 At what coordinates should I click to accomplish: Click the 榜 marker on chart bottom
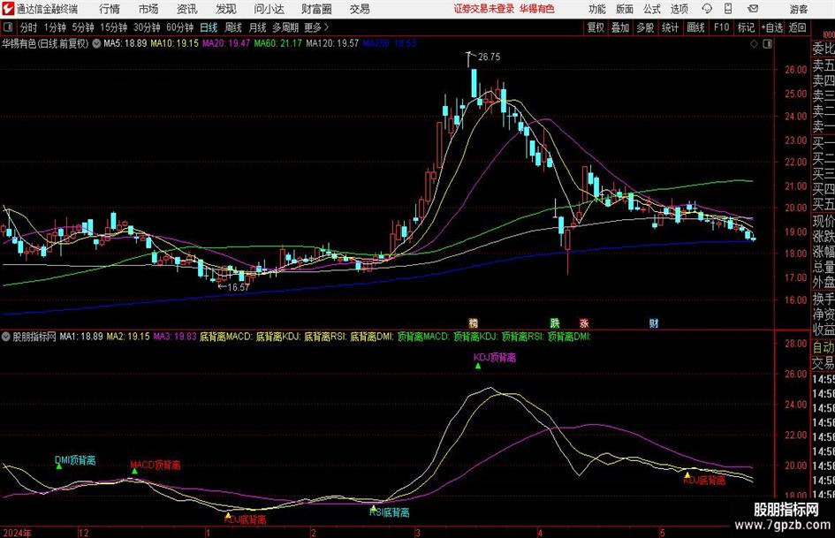click(473, 322)
